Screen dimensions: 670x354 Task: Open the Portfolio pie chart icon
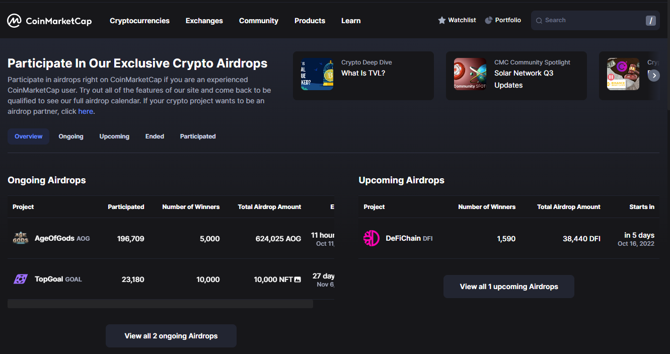(x=488, y=21)
